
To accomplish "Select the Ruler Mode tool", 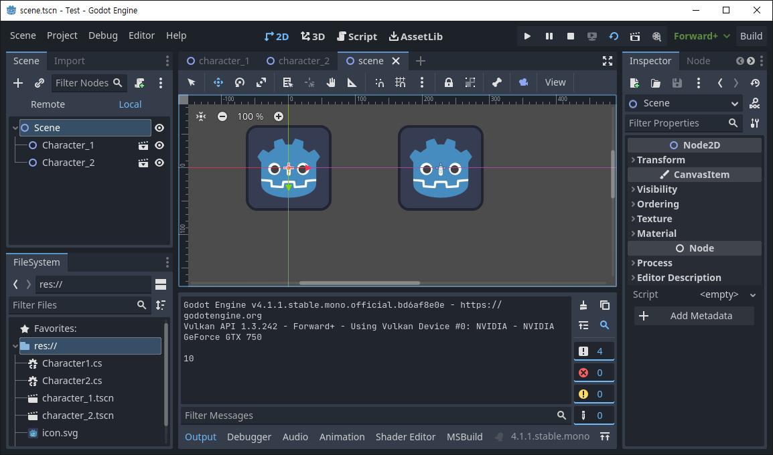I will coord(352,82).
